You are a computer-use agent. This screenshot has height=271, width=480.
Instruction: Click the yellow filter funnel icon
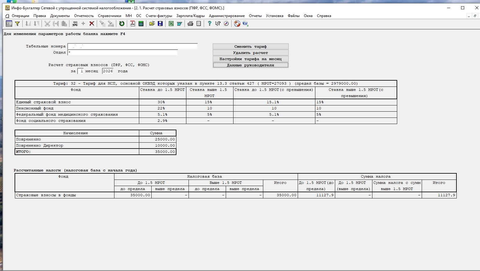pos(17,24)
